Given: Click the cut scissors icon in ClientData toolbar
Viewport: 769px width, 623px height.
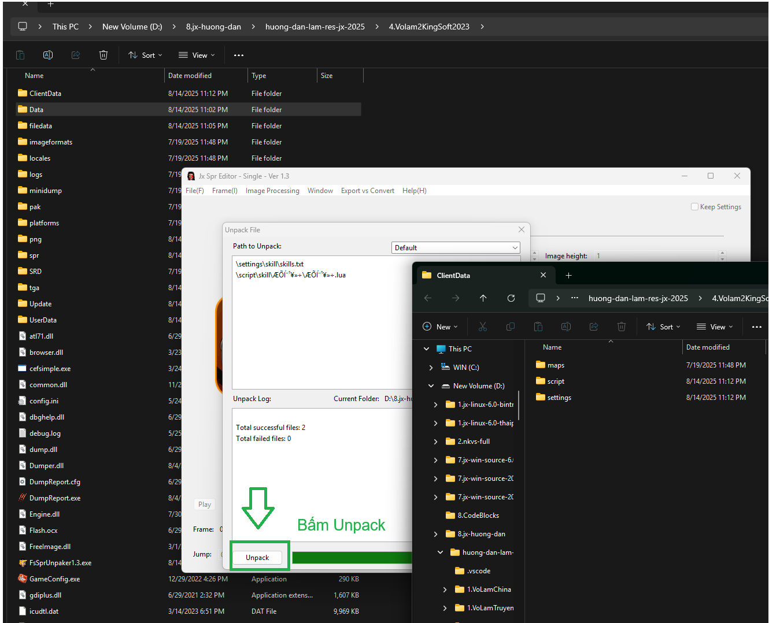Looking at the screenshot, I should [x=483, y=327].
